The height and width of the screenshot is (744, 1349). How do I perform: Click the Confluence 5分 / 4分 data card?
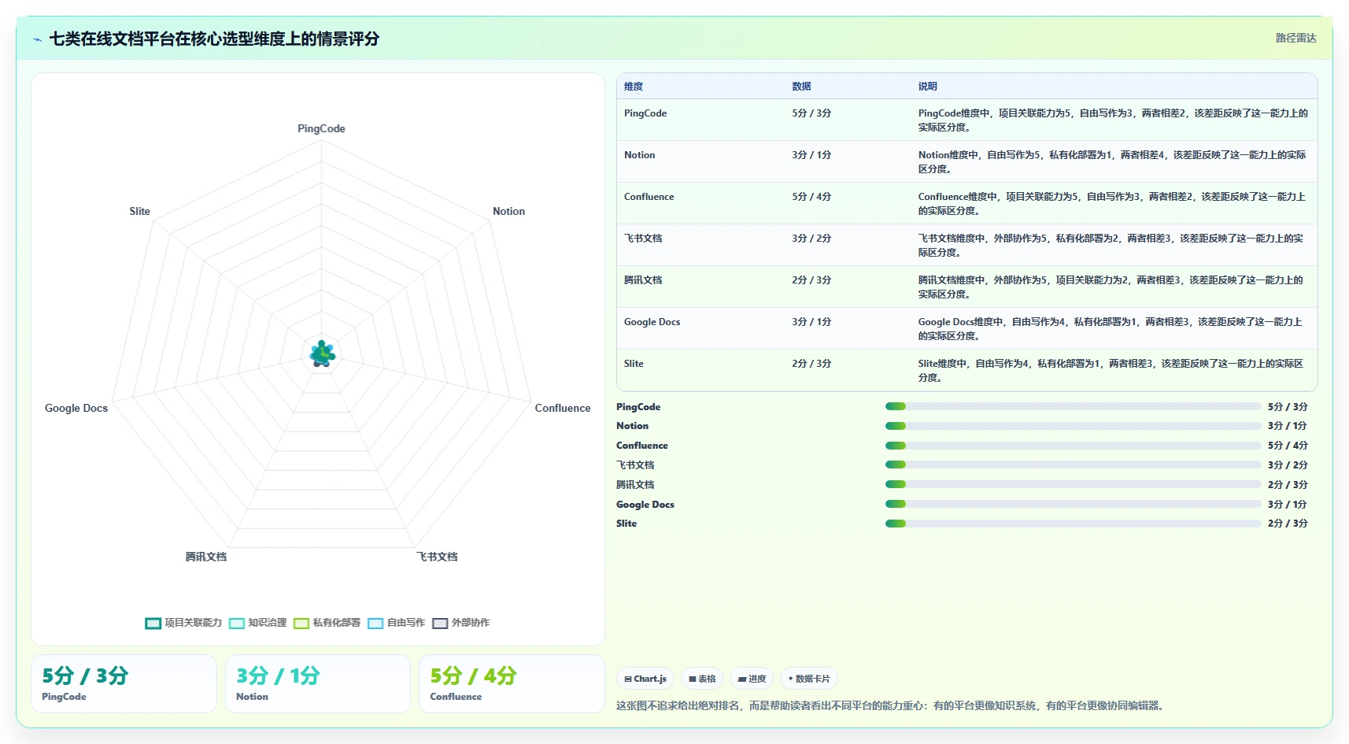coord(512,683)
